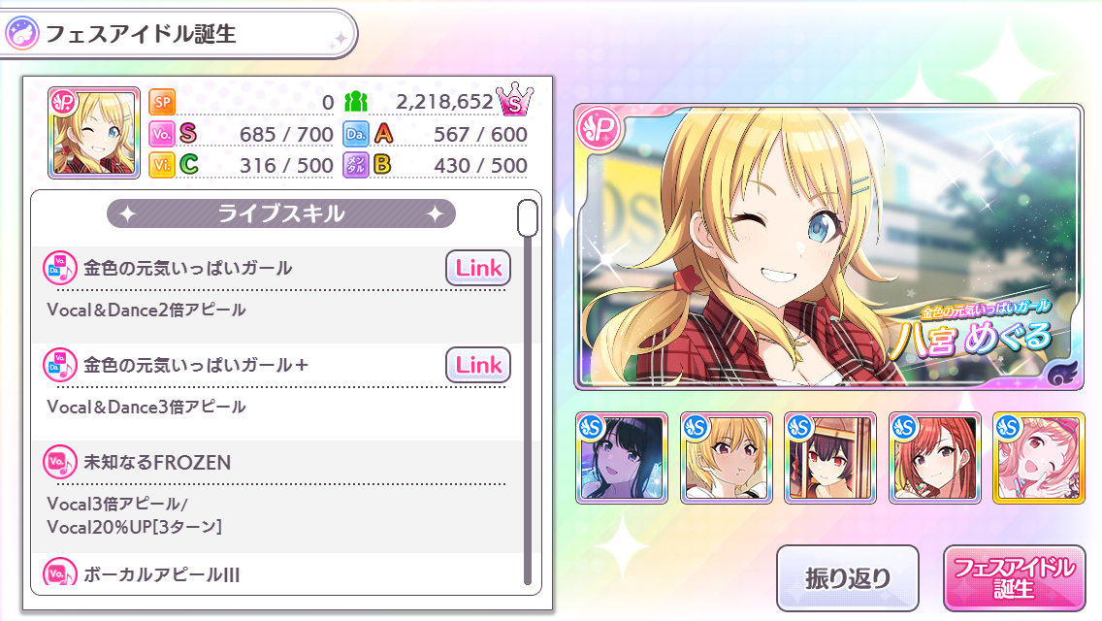The image size is (1102, 621).
Task: Select the blonde short-haired support idol thumbnail
Action: [x=727, y=458]
